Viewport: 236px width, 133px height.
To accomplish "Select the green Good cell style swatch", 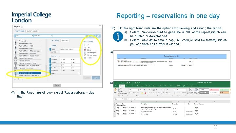I will [x=224, y=90].
